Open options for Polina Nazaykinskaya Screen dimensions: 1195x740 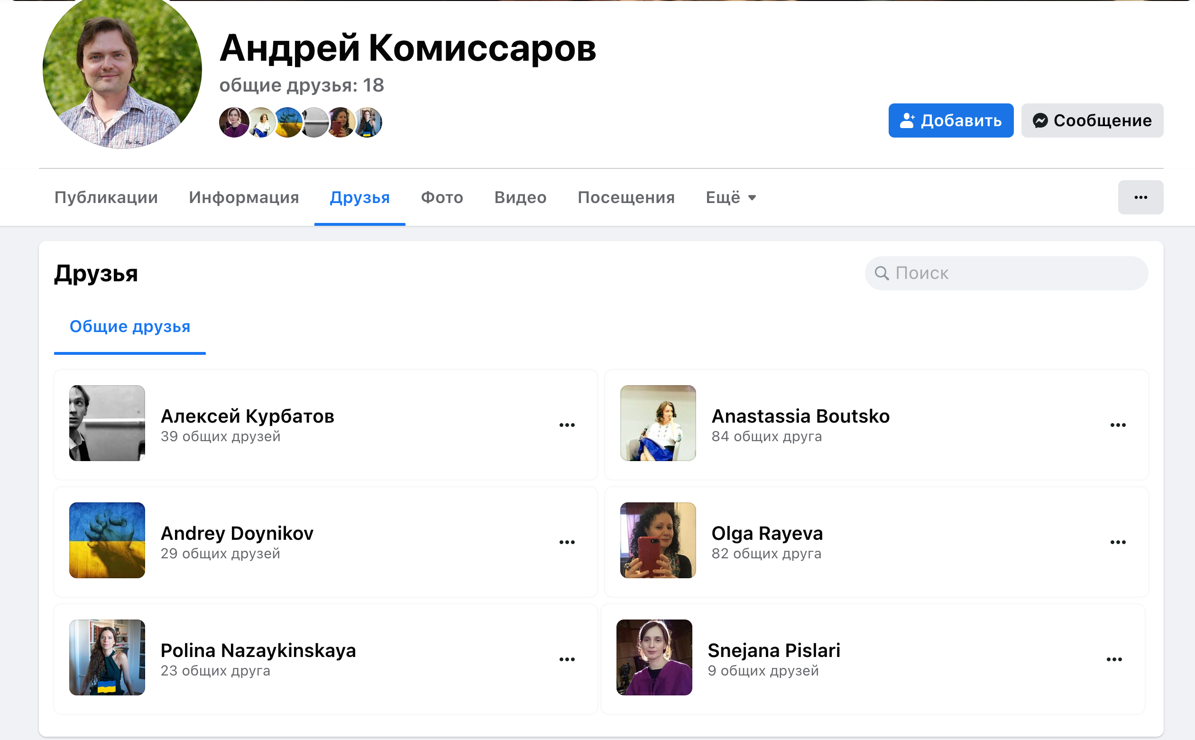[567, 659]
